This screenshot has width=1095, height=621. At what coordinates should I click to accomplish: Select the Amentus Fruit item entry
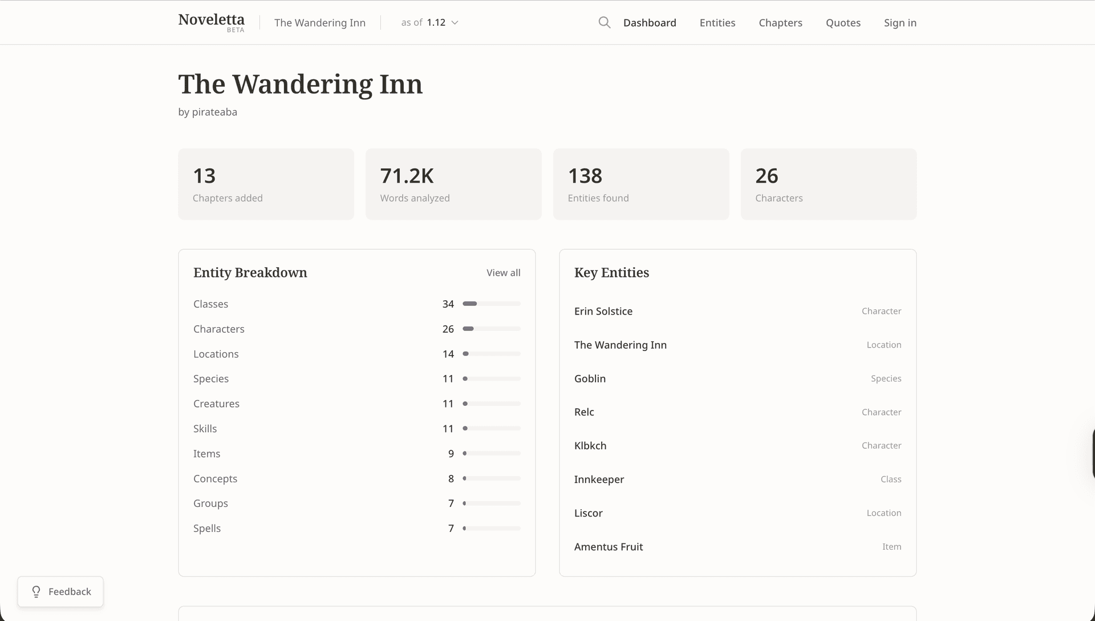coord(608,547)
